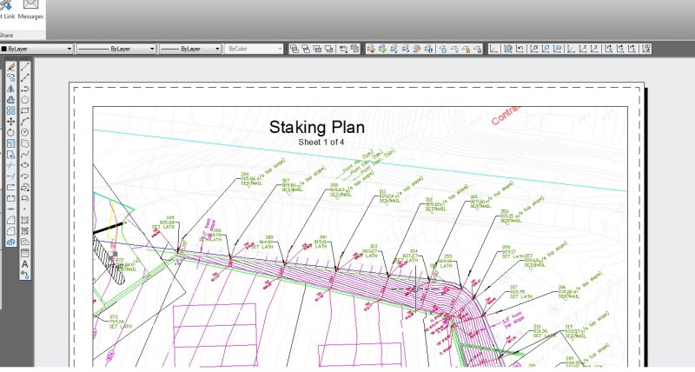Select the Make Block tool
Viewport: 695px width, 372px height.
pyautogui.click(x=25, y=198)
